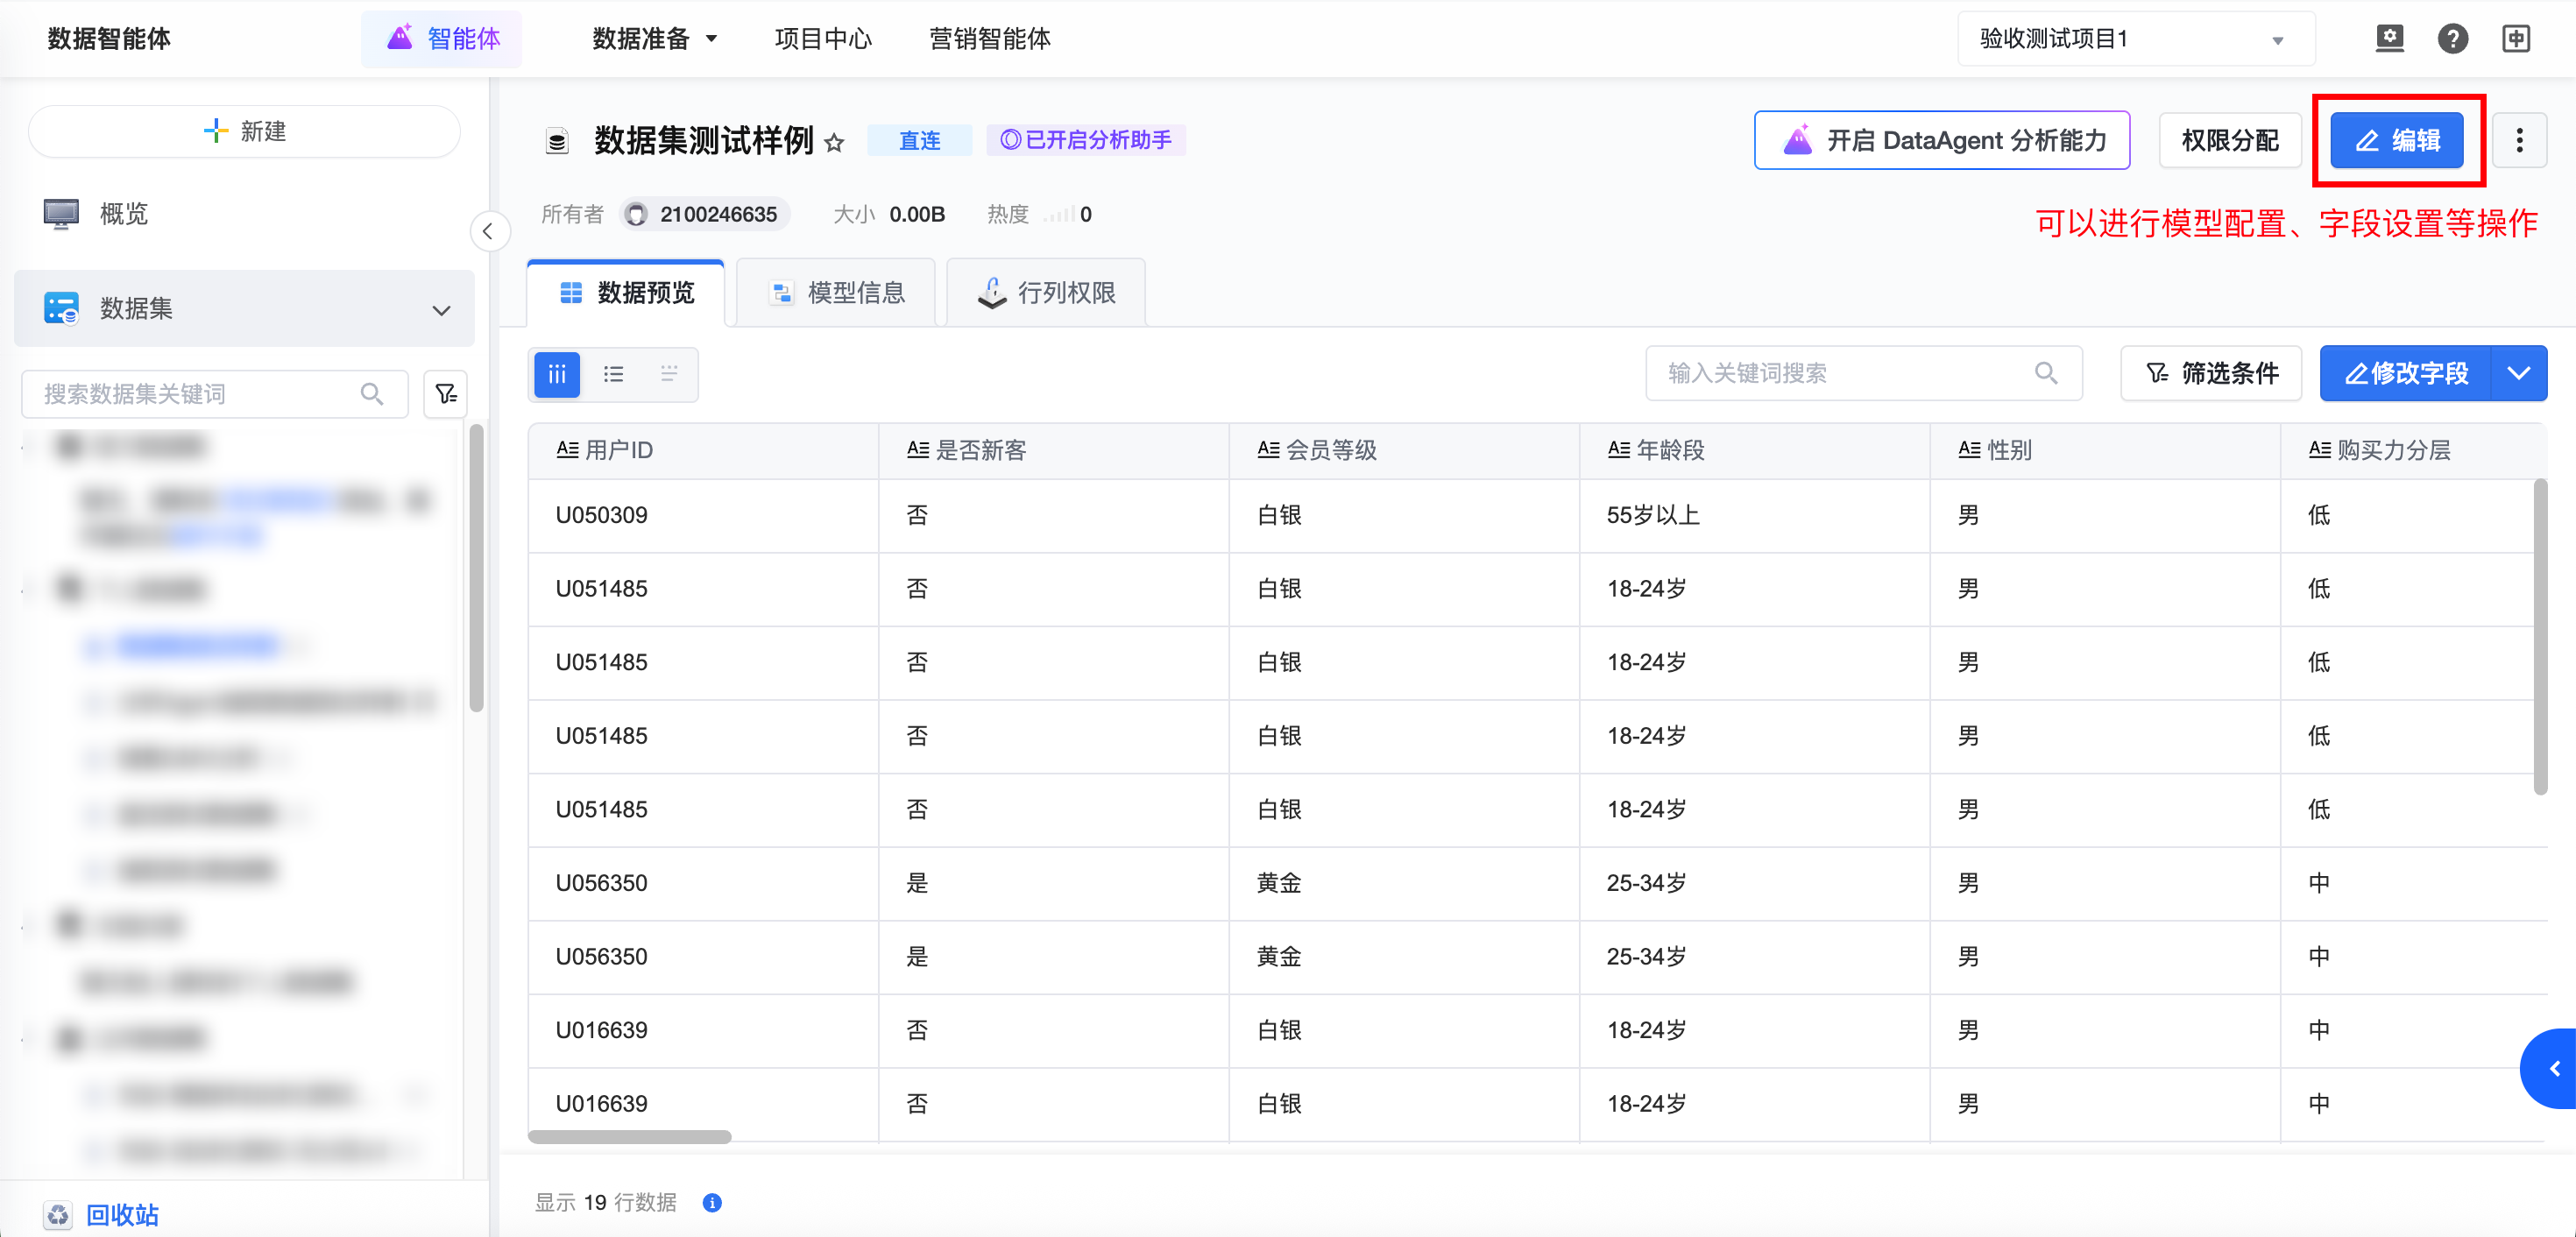The image size is (2576, 1237).
Task: Click the blue floating arrow at the right edge
Action: point(2553,1068)
